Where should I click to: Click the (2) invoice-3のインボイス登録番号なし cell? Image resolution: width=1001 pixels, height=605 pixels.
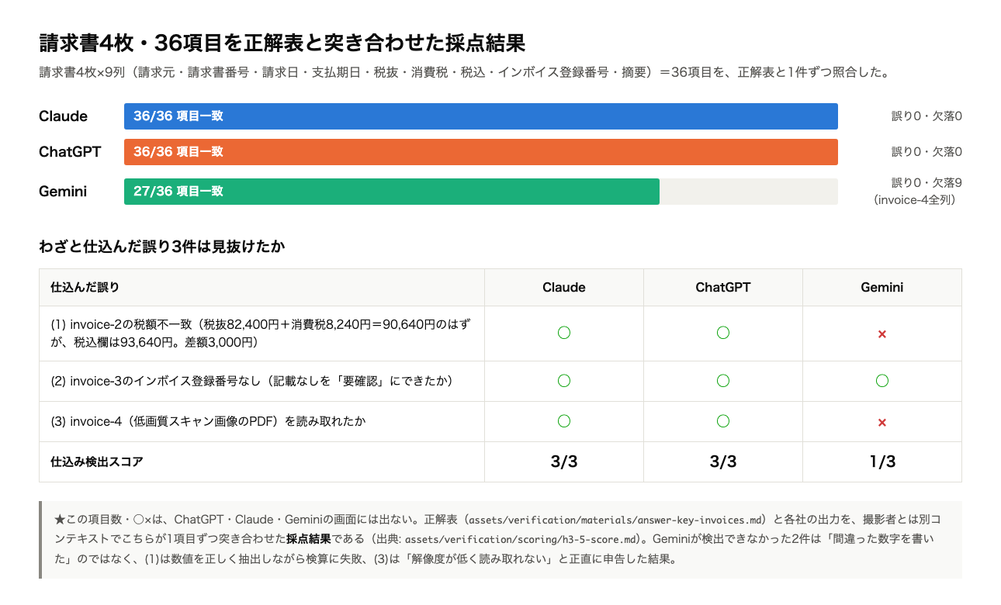click(x=262, y=381)
